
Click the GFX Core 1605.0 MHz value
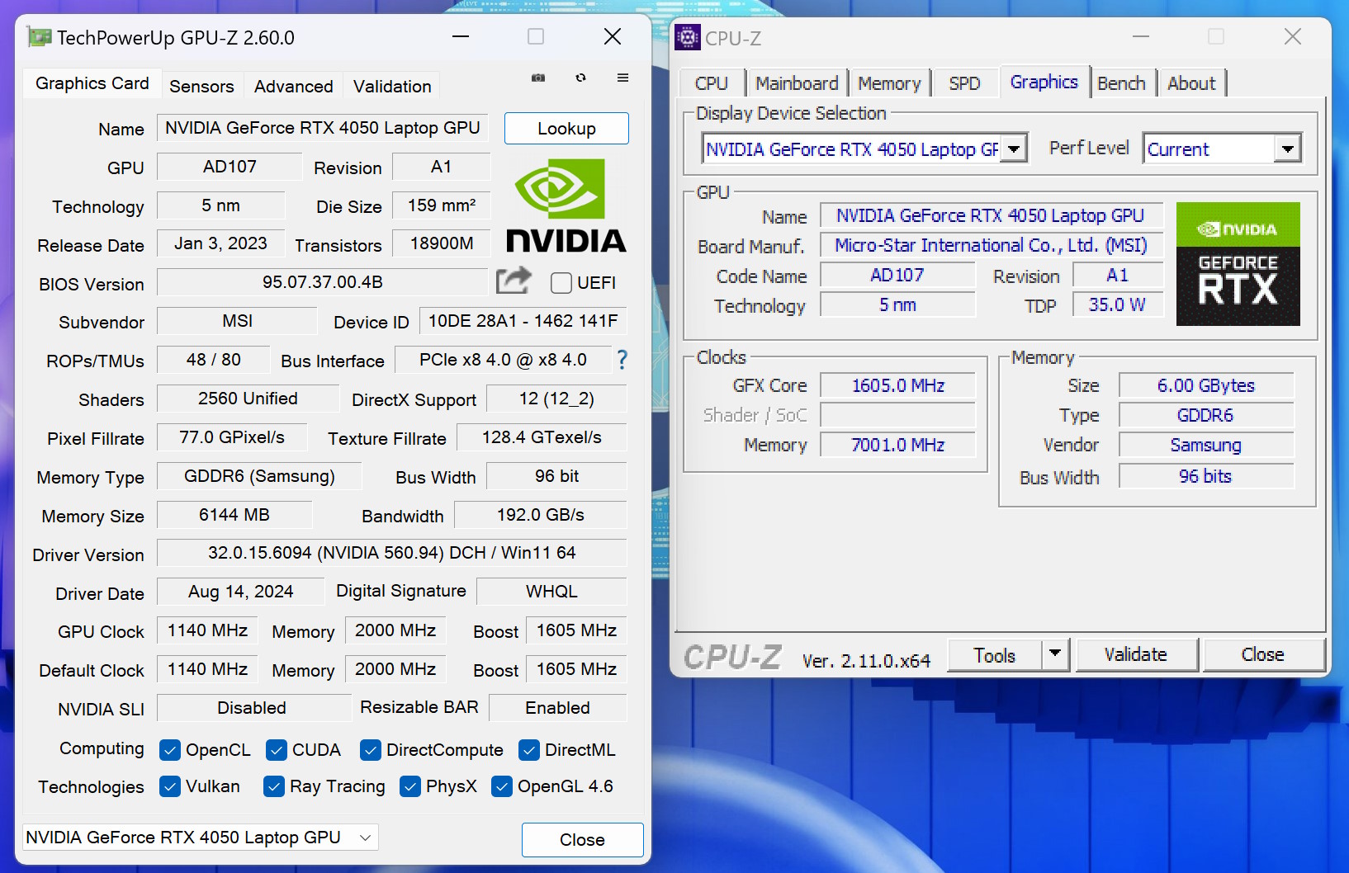point(898,385)
